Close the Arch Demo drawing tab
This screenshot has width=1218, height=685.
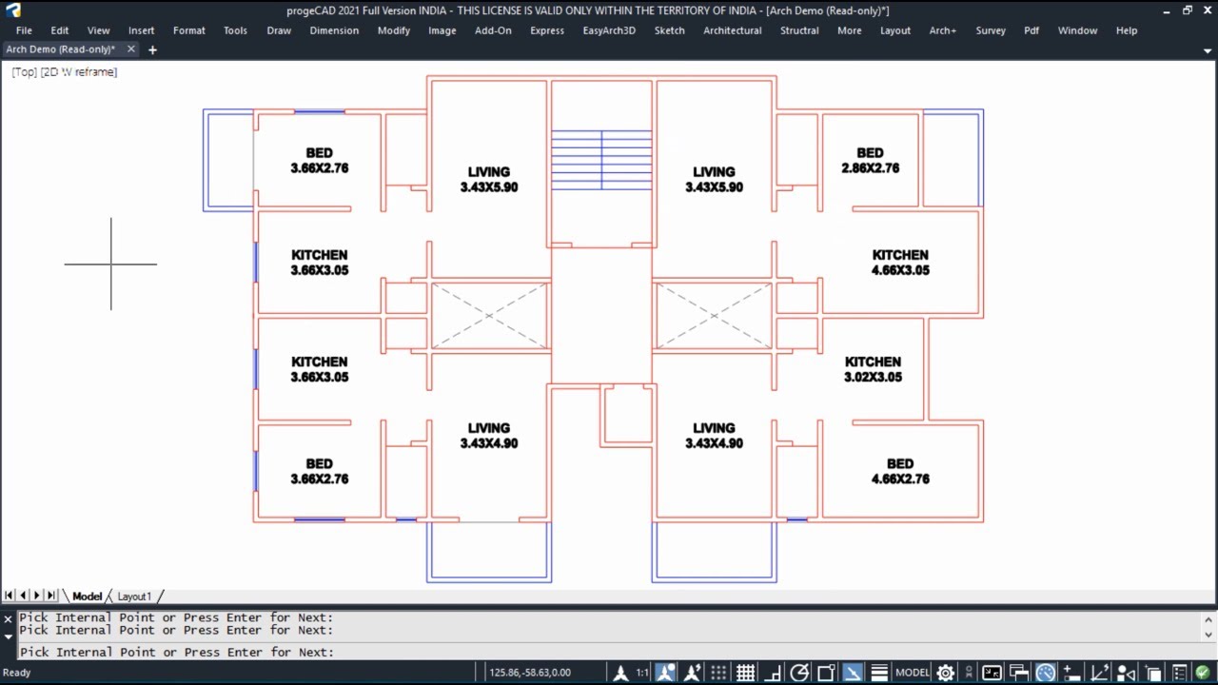tap(130, 49)
